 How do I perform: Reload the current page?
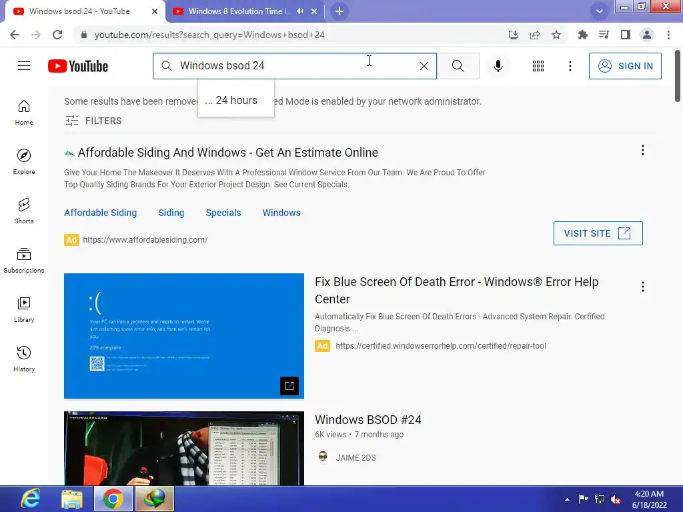(x=57, y=35)
